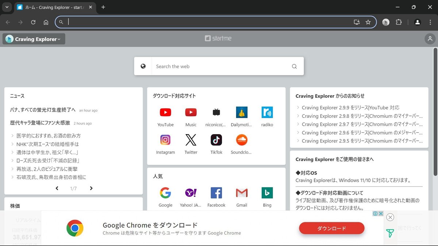Open the tab search arrow at top left
Image resolution: width=438 pixels, height=246 pixels.
pos(7,7)
